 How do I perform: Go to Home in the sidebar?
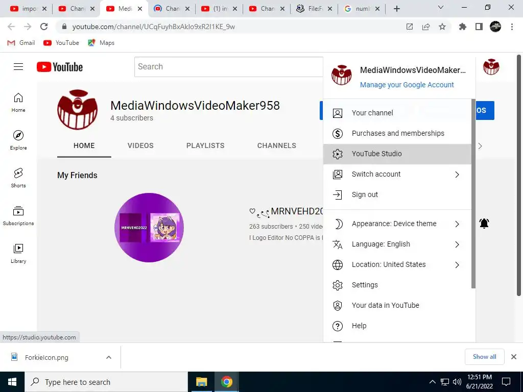coord(18,102)
